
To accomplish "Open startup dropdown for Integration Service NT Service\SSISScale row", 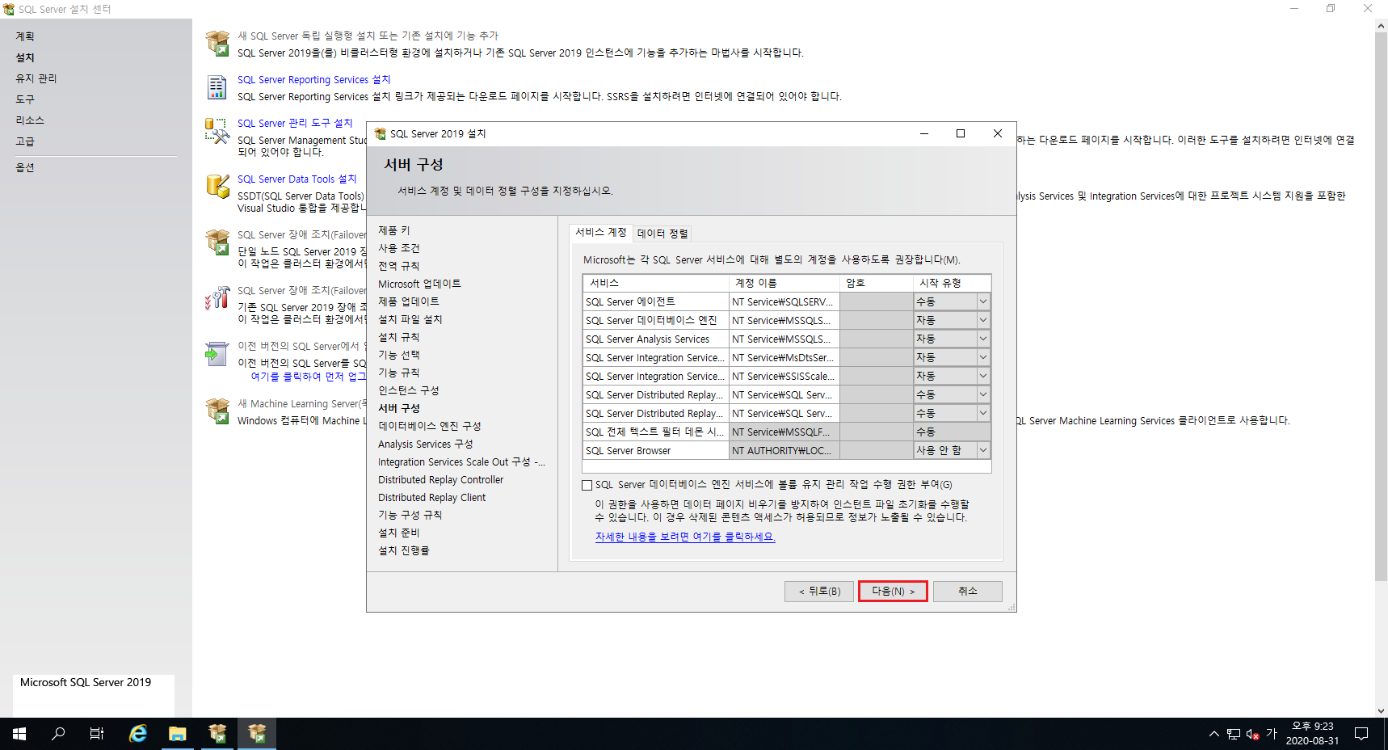I will coord(983,376).
